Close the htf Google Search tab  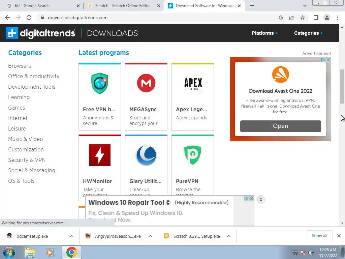(78, 6)
